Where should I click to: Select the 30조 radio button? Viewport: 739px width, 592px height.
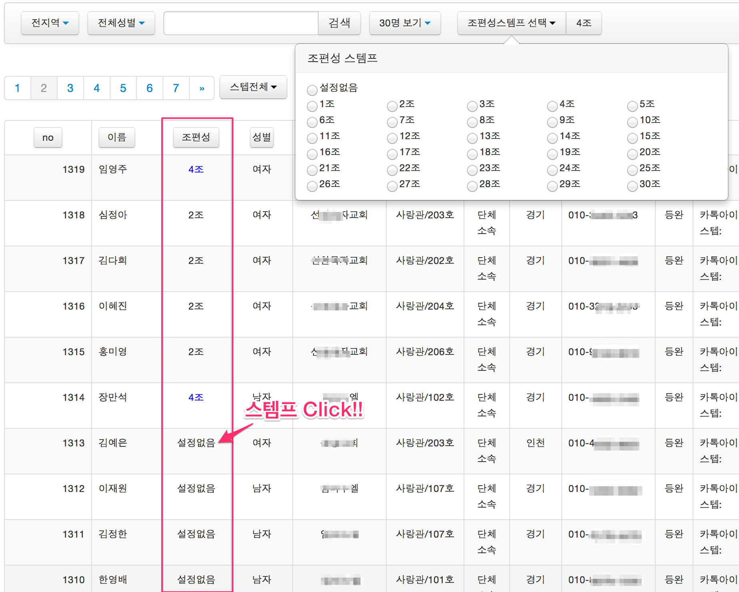coord(633,186)
